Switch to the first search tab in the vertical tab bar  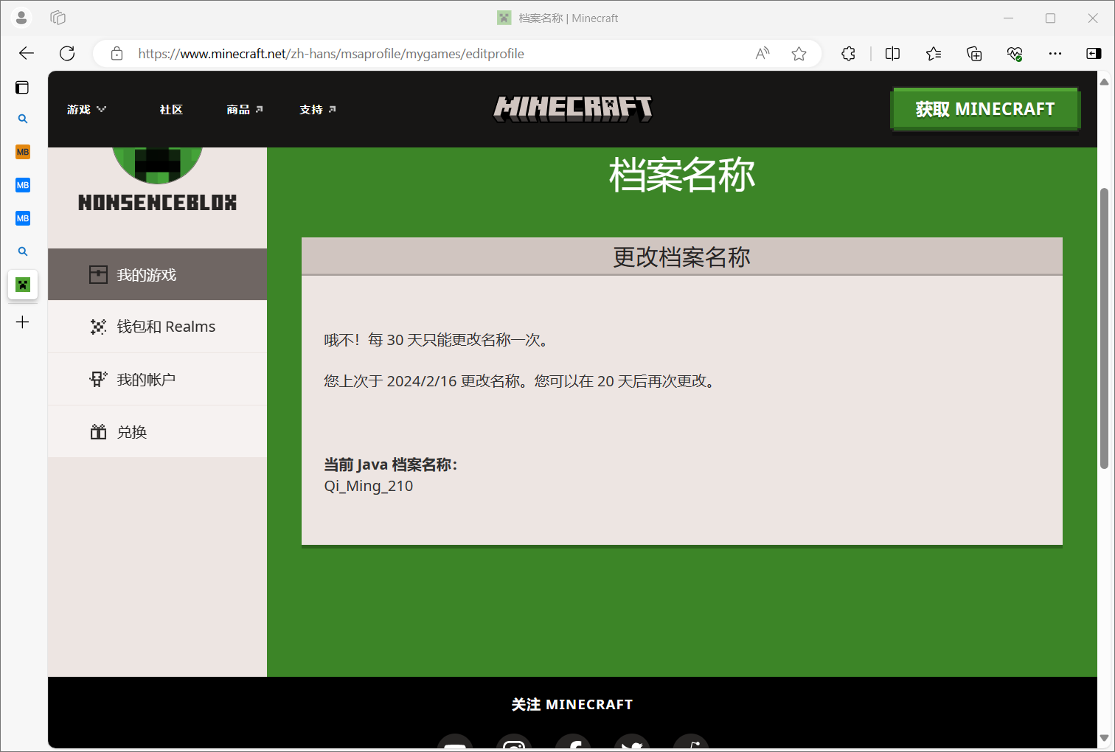[x=23, y=119]
